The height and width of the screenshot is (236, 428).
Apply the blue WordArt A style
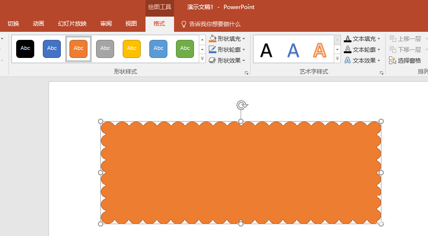(293, 50)
